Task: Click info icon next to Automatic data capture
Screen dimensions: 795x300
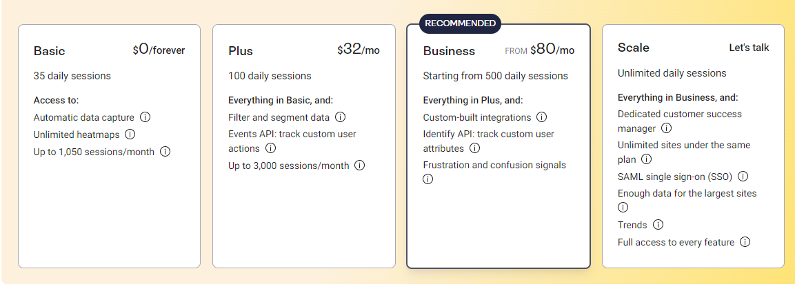Action: (145, 117)
